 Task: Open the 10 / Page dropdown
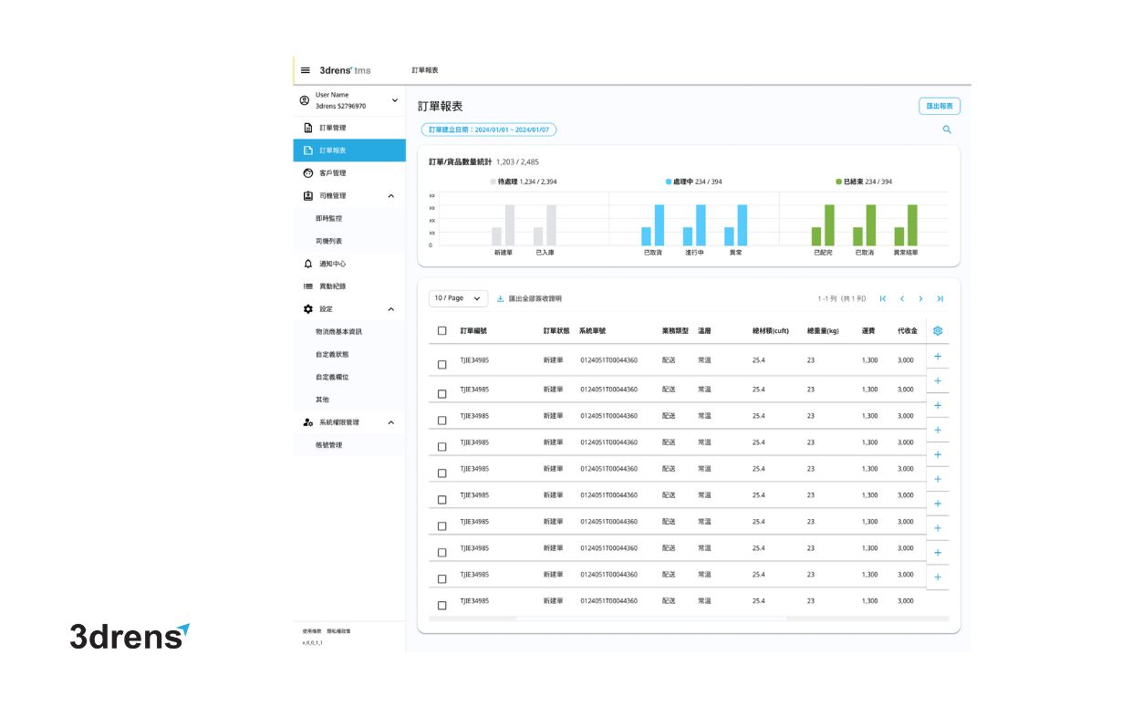(457, 298)
